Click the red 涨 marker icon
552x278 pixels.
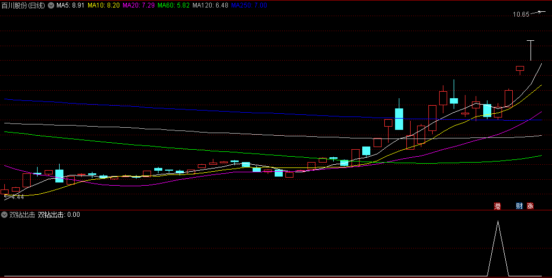pos(530,206)
